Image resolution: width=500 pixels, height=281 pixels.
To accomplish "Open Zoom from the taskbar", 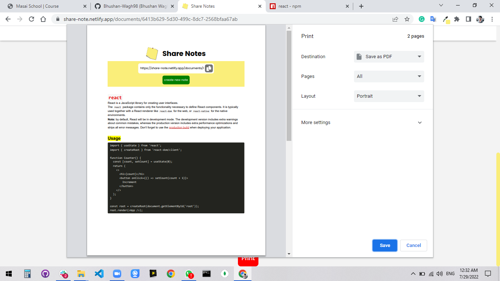I will (x=117, y=273).
